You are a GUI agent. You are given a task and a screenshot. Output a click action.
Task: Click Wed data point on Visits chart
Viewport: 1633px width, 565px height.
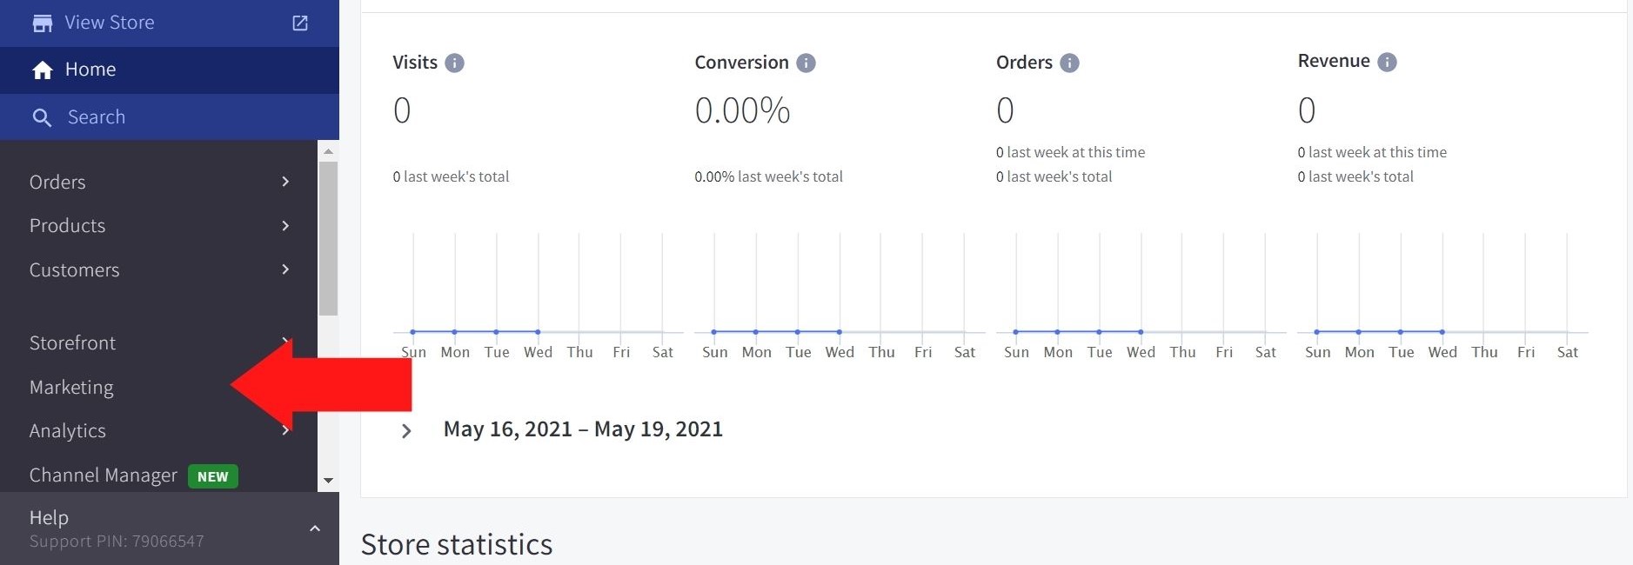(x=538, y=332)
